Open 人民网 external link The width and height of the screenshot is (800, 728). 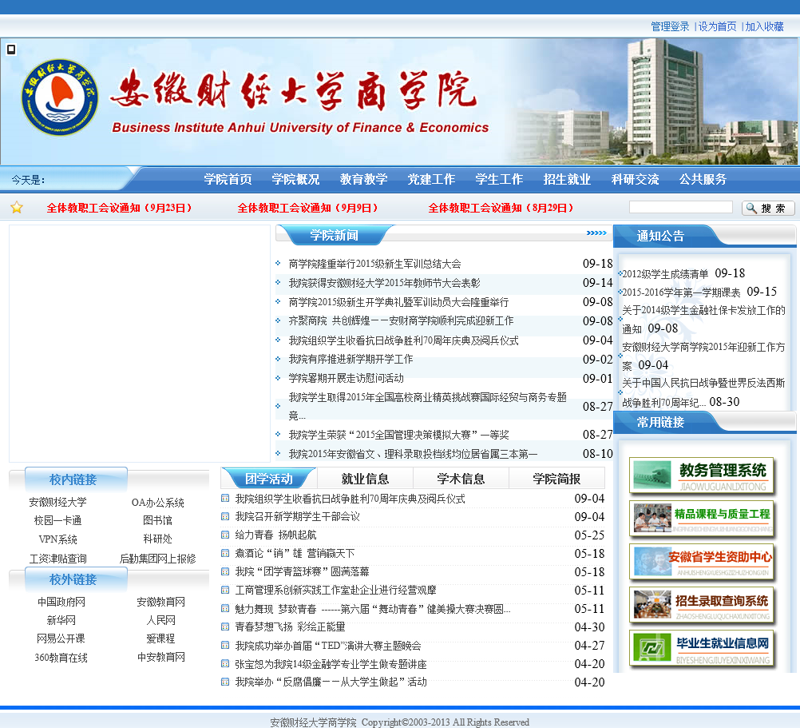tap(160, 621)
